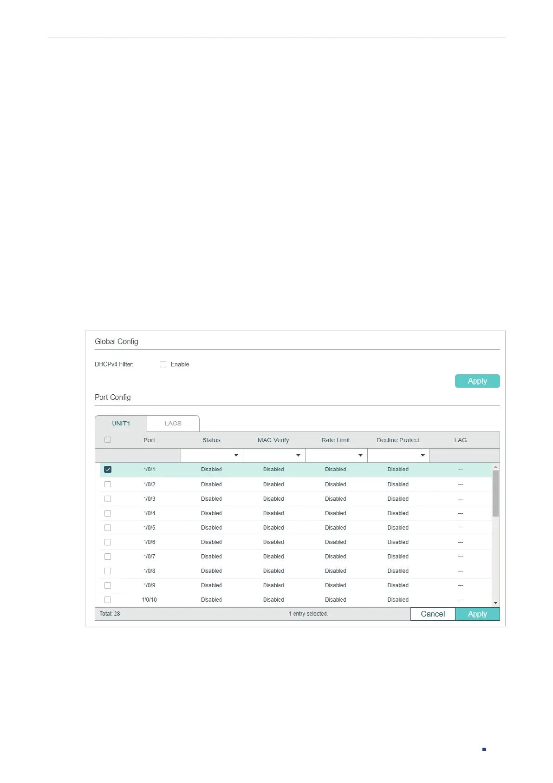Open the Status dropdown

(x=212, y=455)
